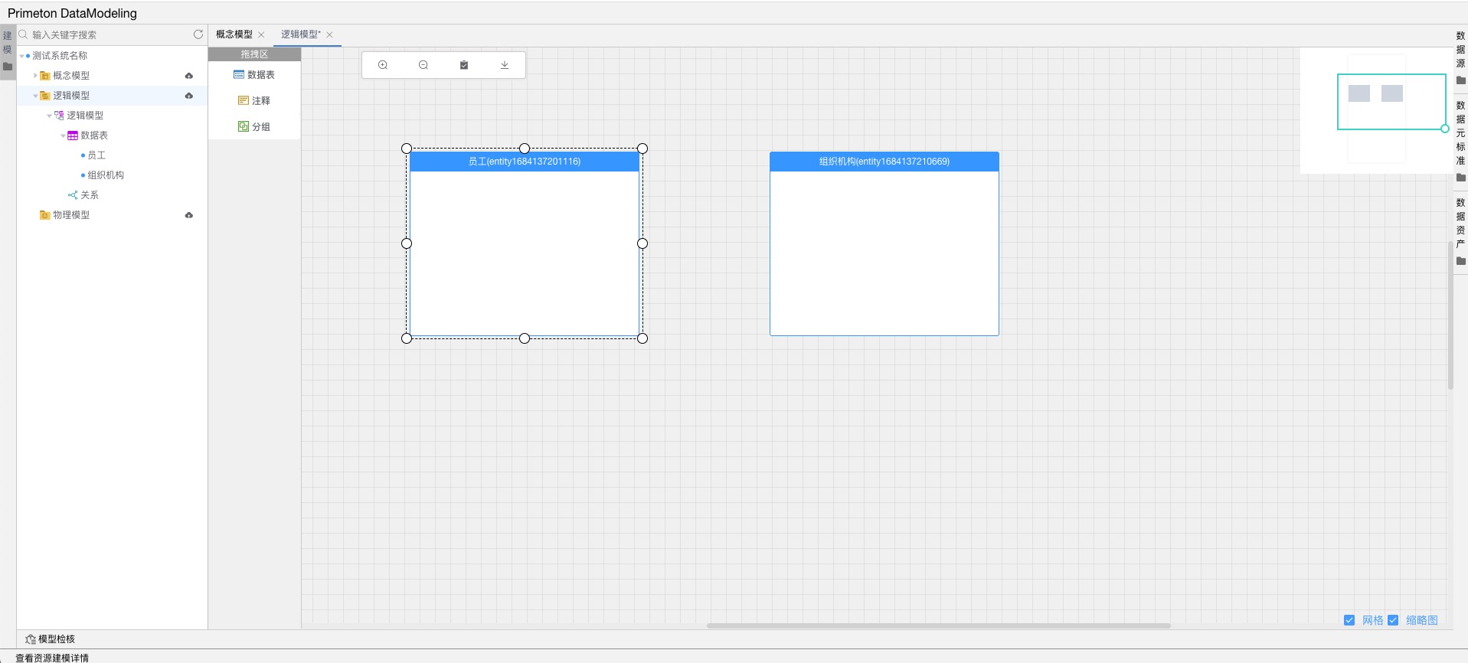The height and width of the screenshot is (663, 1468).
Task: Uncheck the 网格 grid checkbox
Action: (x=1349, y=620)
